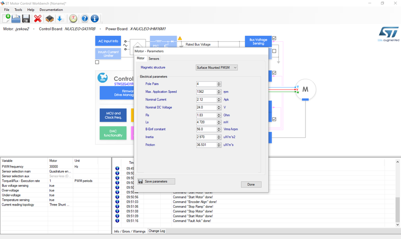Open the File menu
The image size is (401, 239).
7,10
